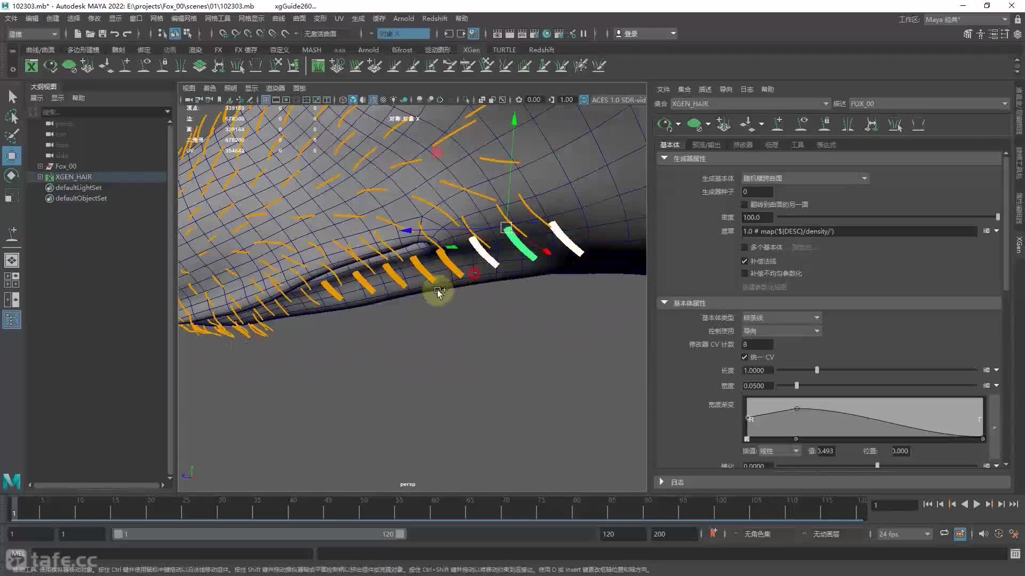Go to start of playback range

click(x=928, y=504)
